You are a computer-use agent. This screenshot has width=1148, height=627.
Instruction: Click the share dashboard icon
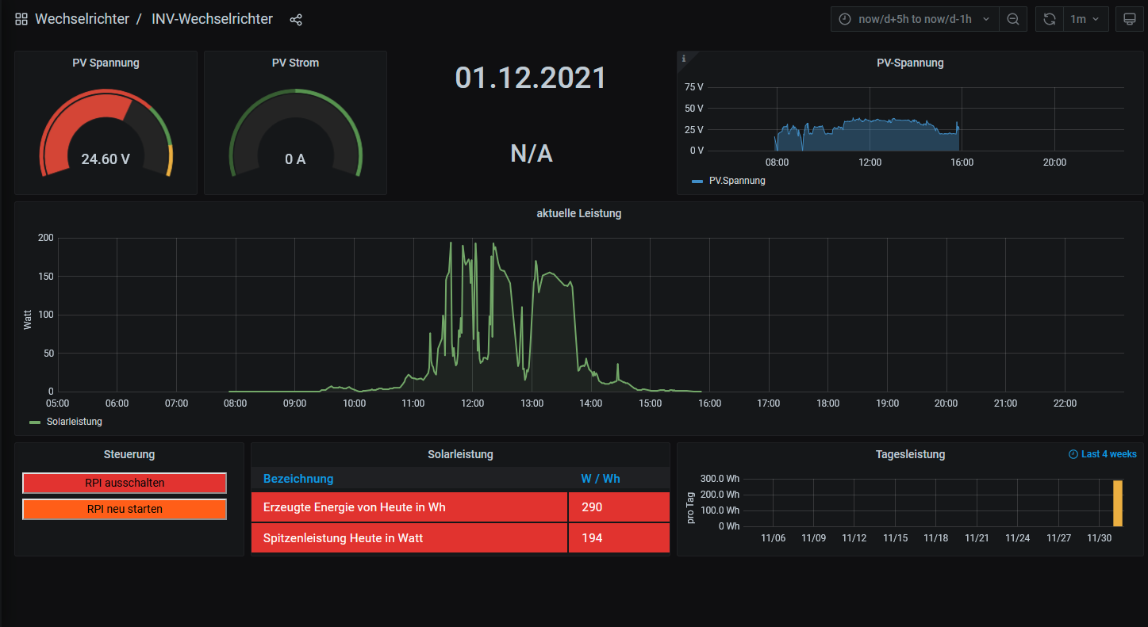point(296,19)
